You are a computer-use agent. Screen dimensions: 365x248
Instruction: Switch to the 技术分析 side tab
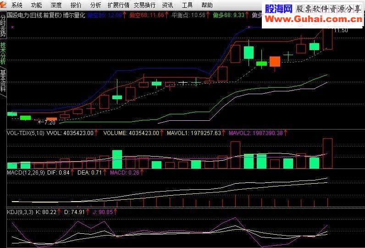point(3,53)
